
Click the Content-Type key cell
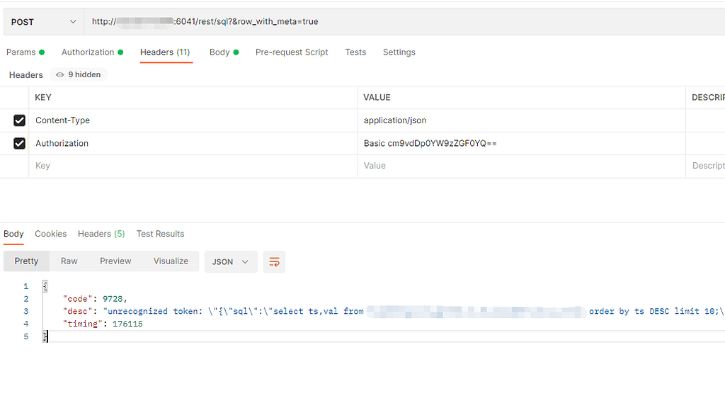193,120
